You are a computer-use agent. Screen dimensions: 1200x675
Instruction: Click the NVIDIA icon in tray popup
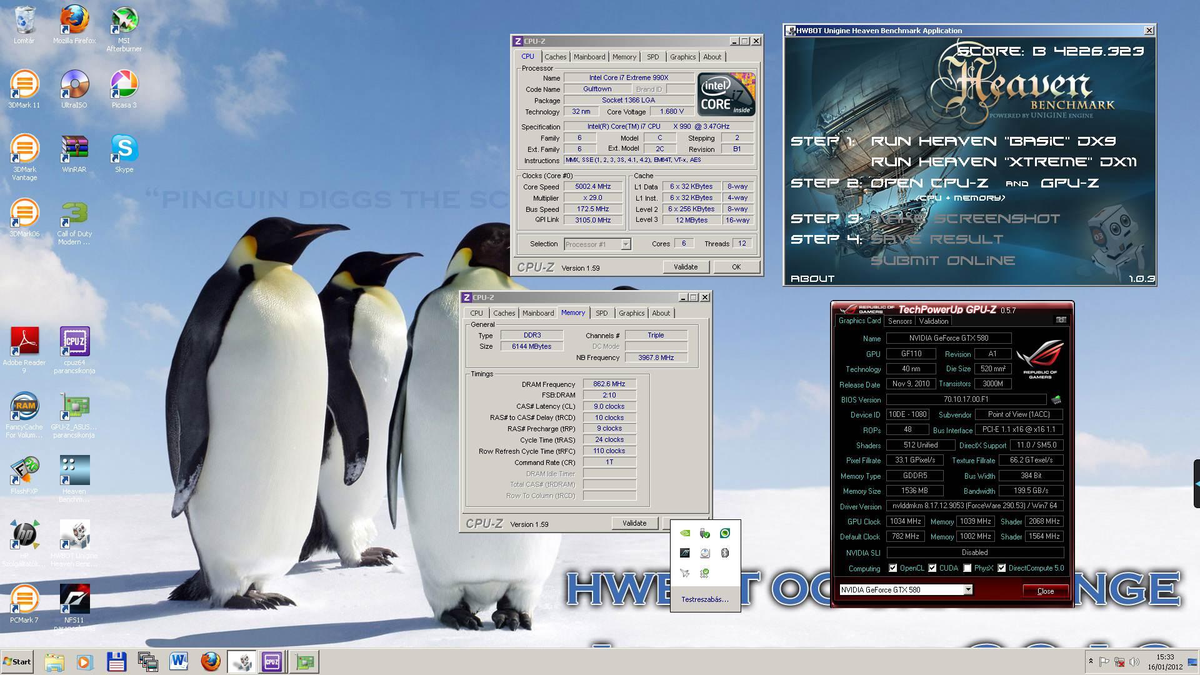(x=685, y=533)
